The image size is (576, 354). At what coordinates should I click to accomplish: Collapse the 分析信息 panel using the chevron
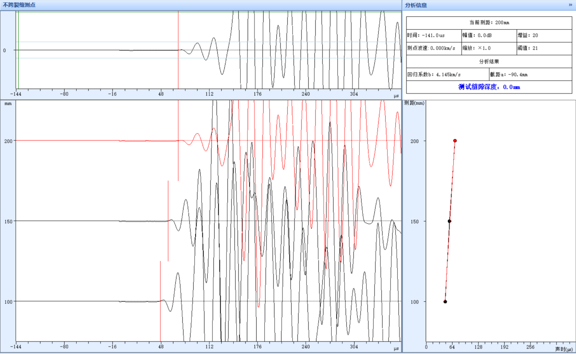pos(570,5)
